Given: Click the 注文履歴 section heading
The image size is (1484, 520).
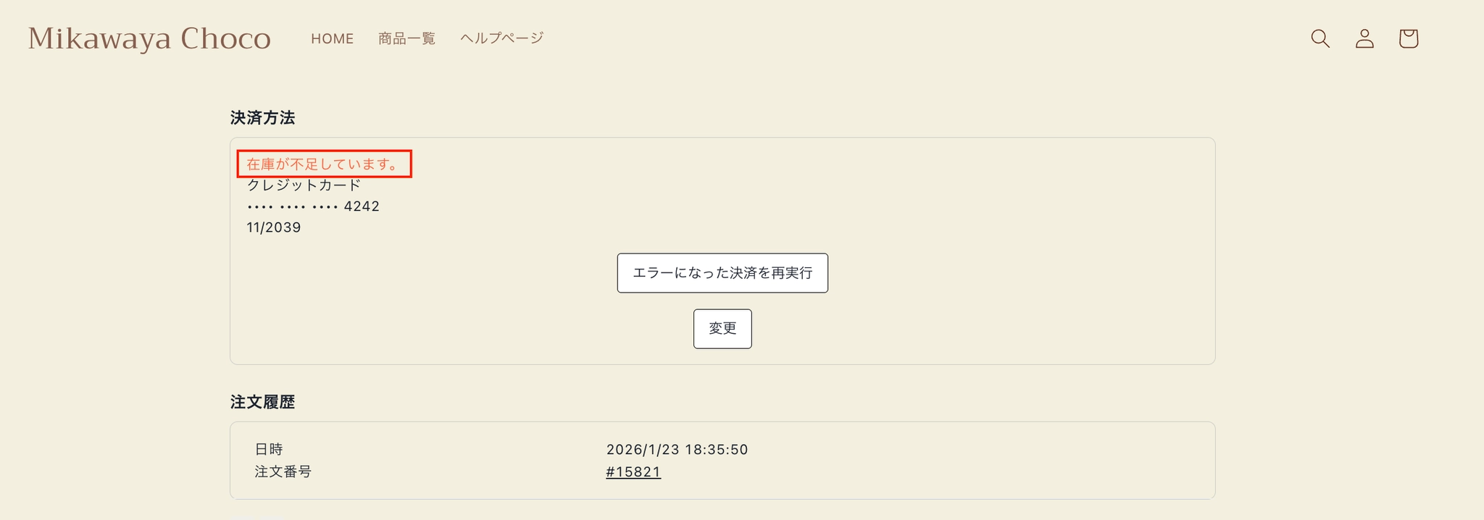Looking at the screenshot, I should tap(262, 402).
